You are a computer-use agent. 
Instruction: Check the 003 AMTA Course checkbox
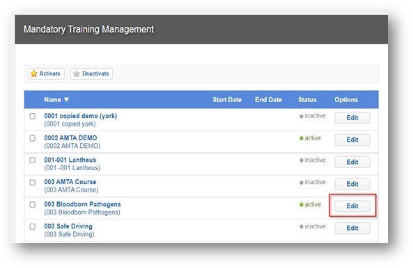pos(33,183)
